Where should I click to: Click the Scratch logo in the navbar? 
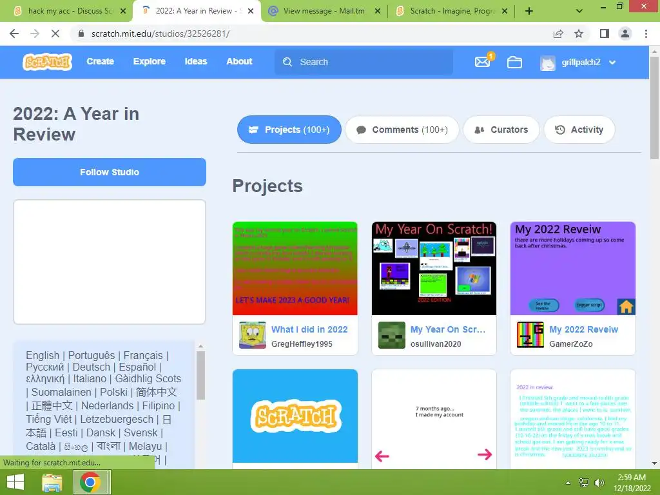(47, 62)
